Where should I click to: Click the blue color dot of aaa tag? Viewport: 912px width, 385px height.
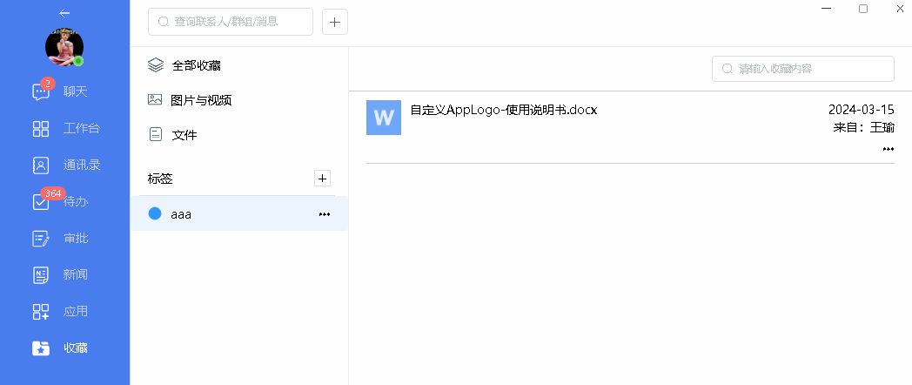[155, 213]
